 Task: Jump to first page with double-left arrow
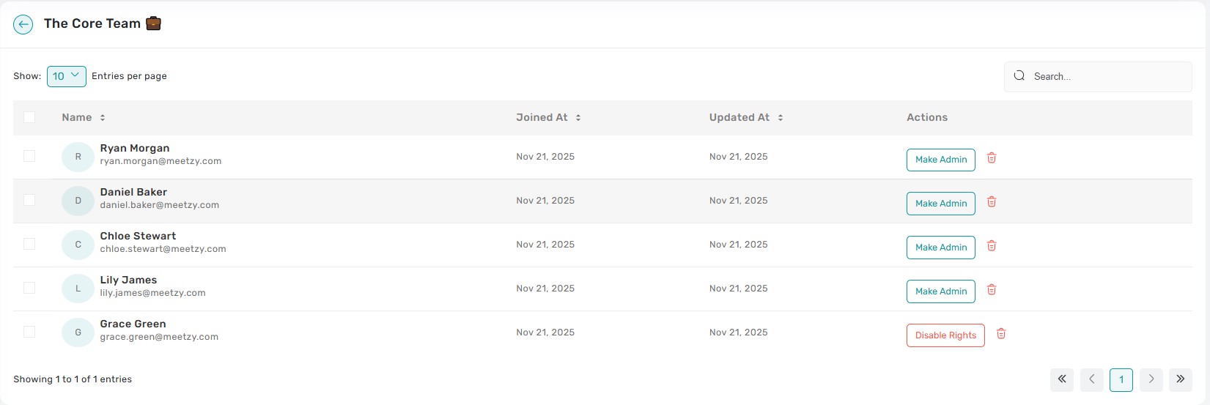[x=1062, y=379]
